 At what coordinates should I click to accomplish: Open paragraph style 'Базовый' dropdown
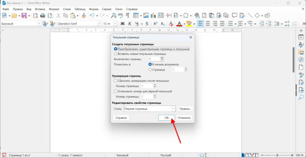[x=39, y=24]
